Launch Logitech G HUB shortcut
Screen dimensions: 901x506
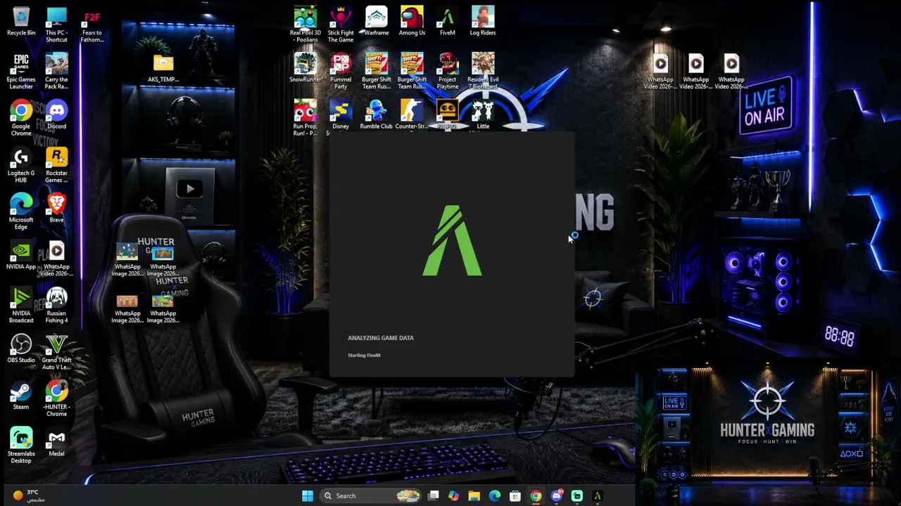click(x=21, y=165)
